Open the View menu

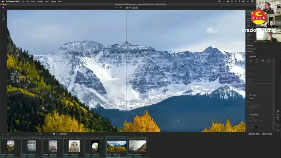coord(47,1)
